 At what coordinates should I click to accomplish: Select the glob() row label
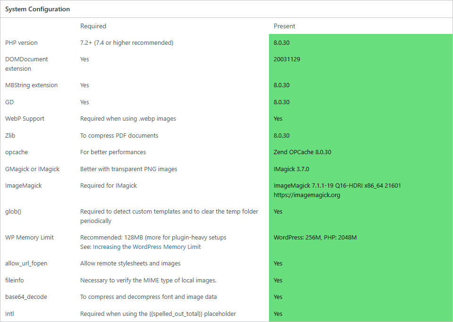tap(13, 212)
